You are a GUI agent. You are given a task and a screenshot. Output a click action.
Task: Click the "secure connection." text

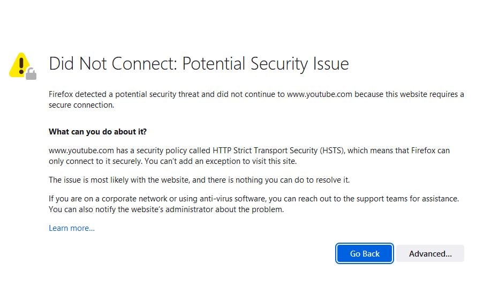(81, 105)
